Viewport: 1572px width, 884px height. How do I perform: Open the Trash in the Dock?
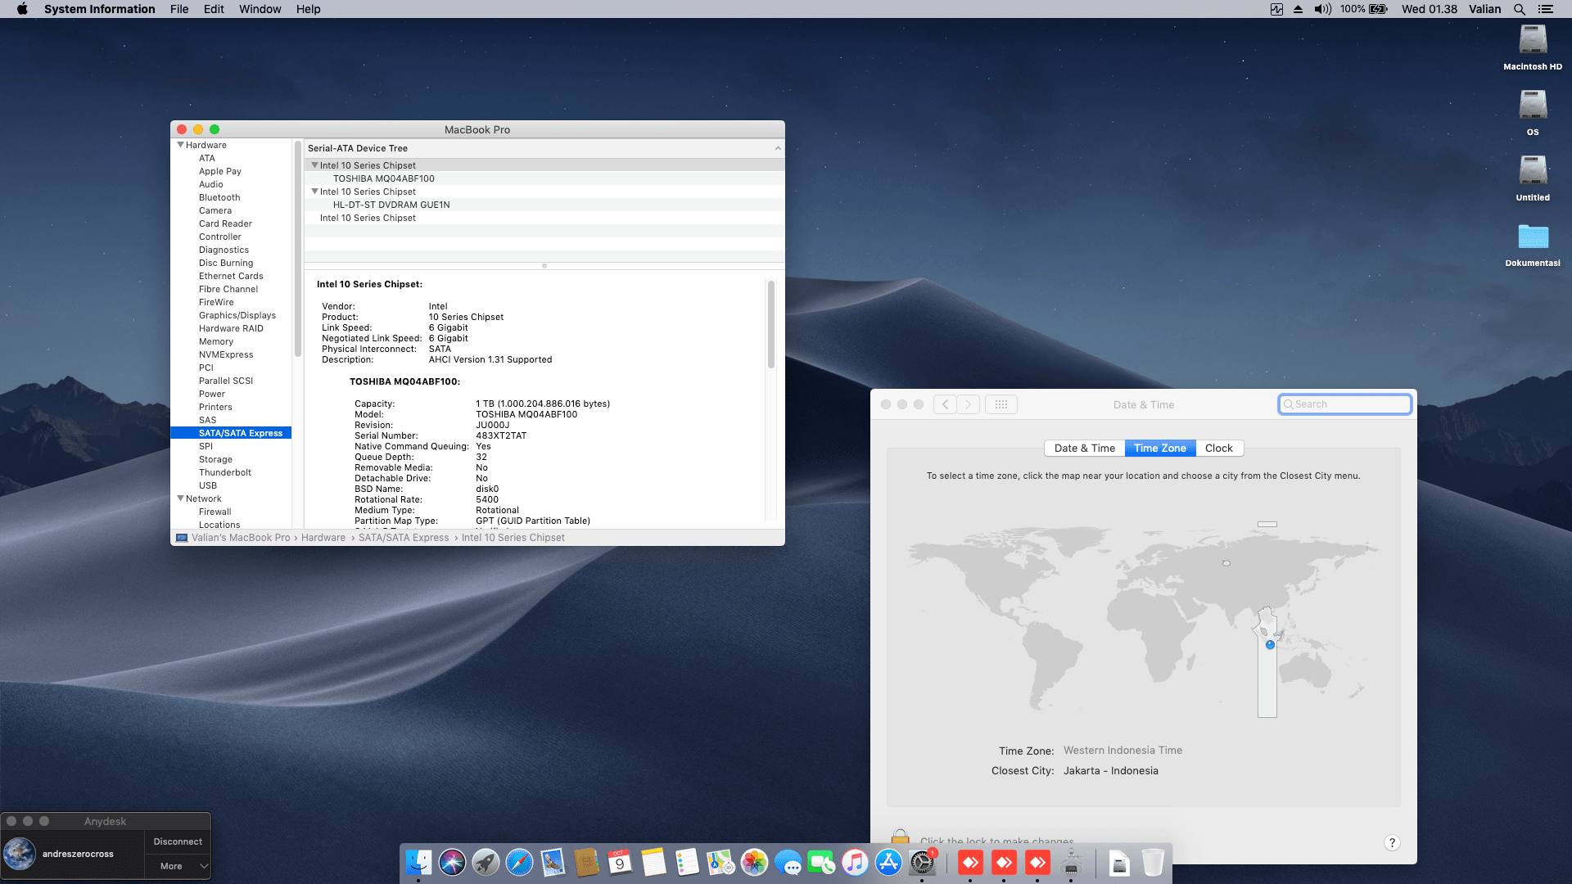click(1153, 862)
